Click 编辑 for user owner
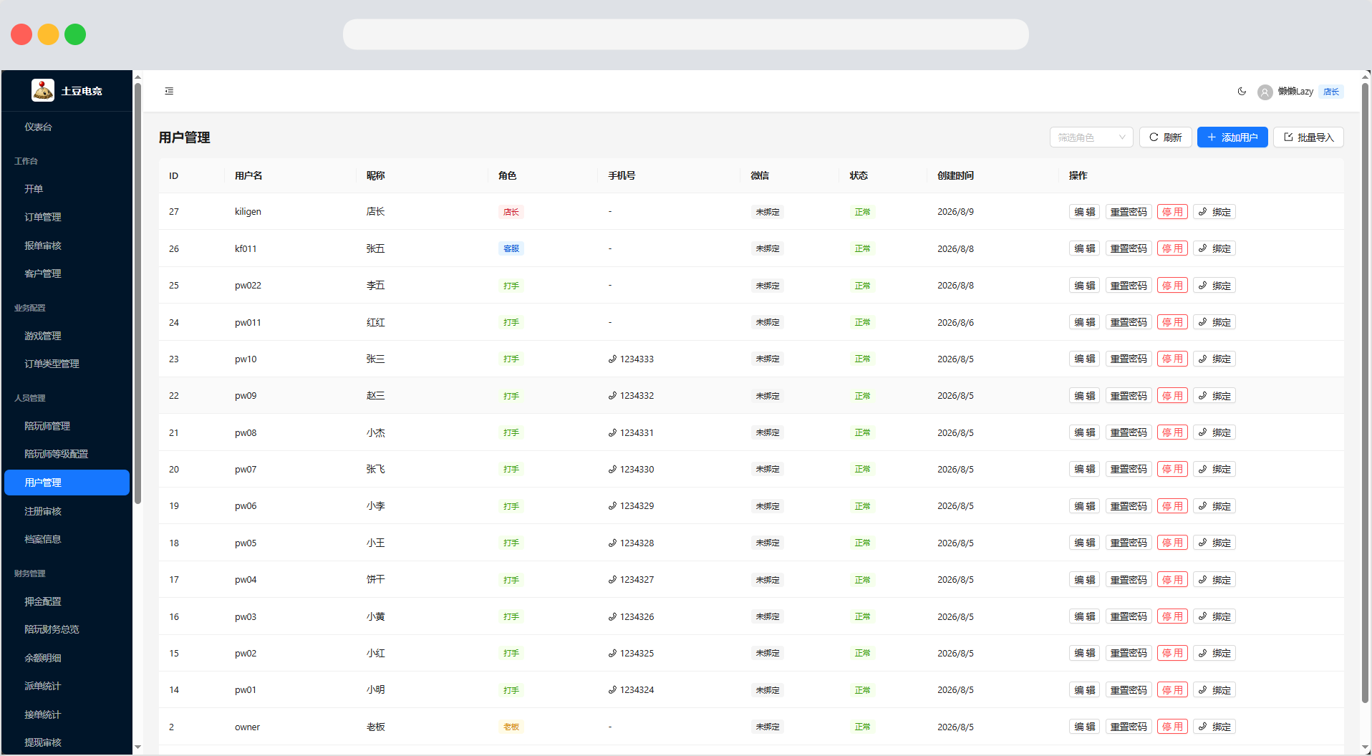 [1084, 727]
